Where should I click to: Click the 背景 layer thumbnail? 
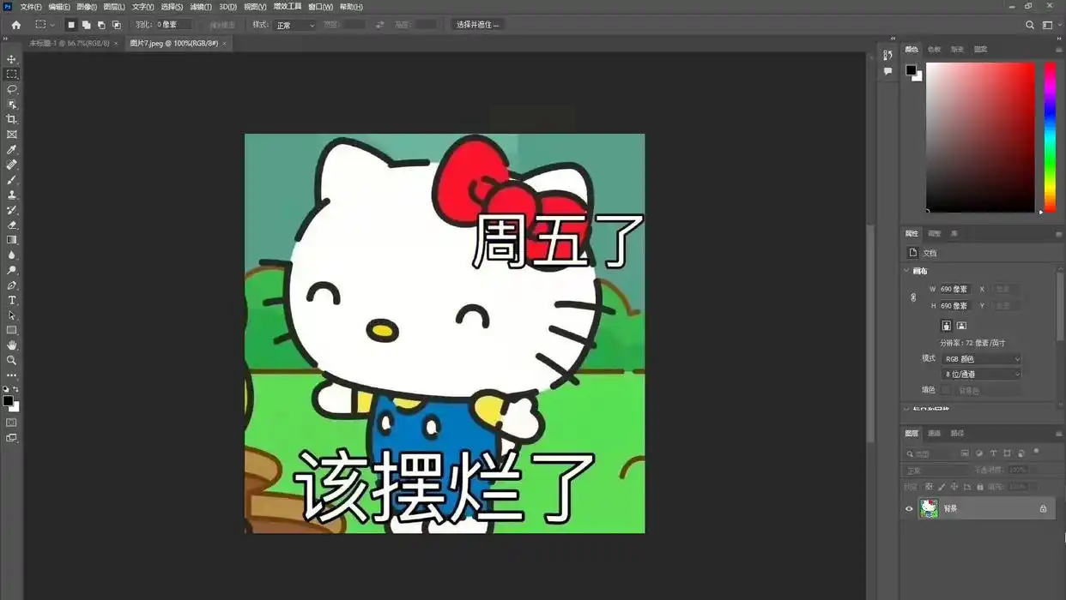pos(929,508)
